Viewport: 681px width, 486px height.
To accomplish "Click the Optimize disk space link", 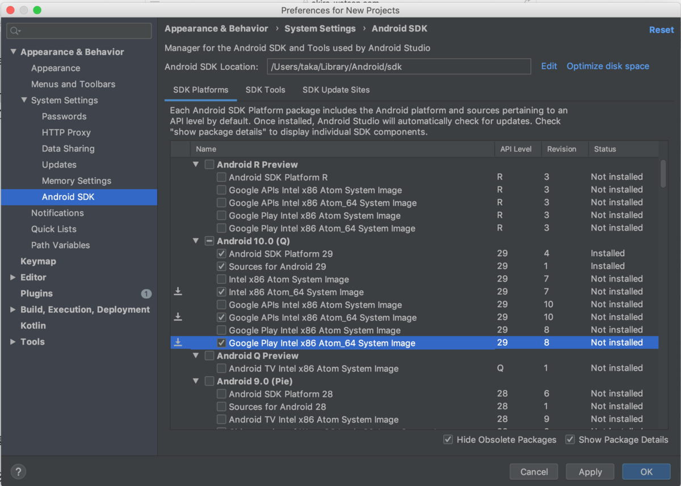I will pyautogui.click(x=608, y=66).
